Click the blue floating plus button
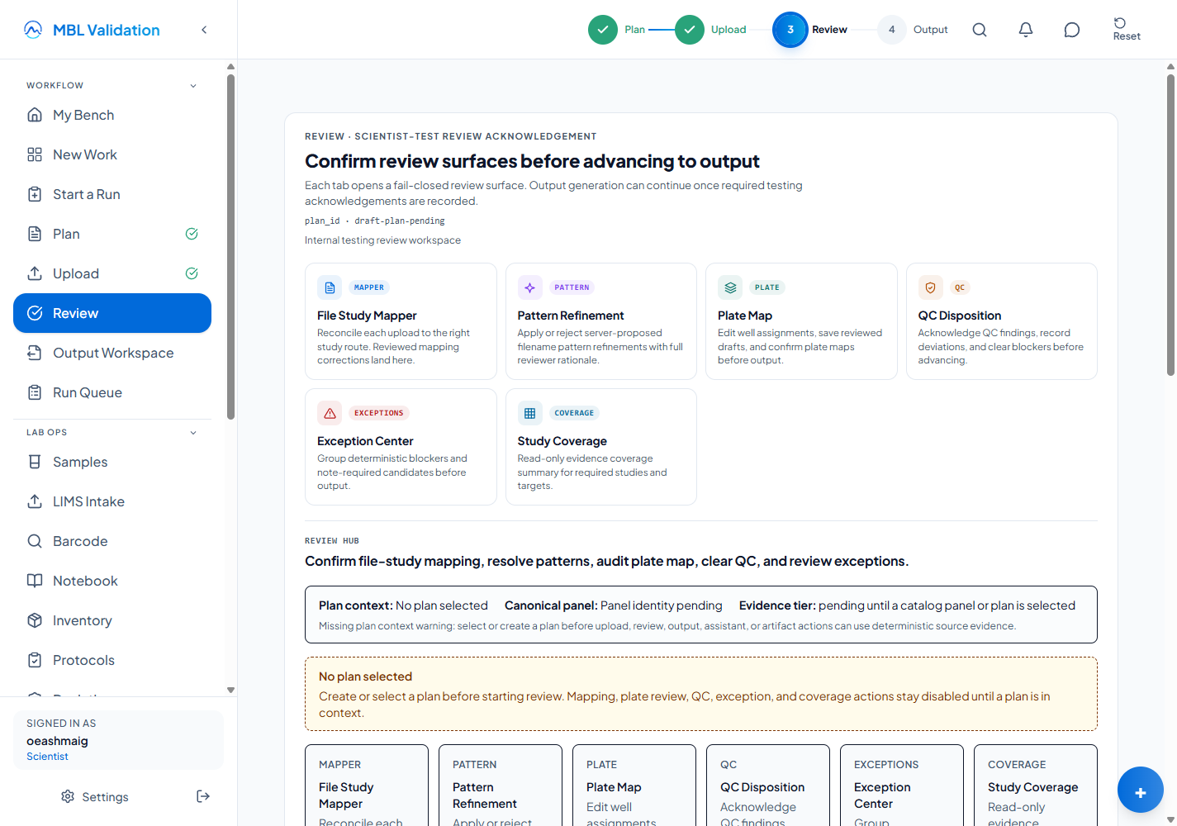This screenshot has height=826, width=1177. tap(1141, 790)
